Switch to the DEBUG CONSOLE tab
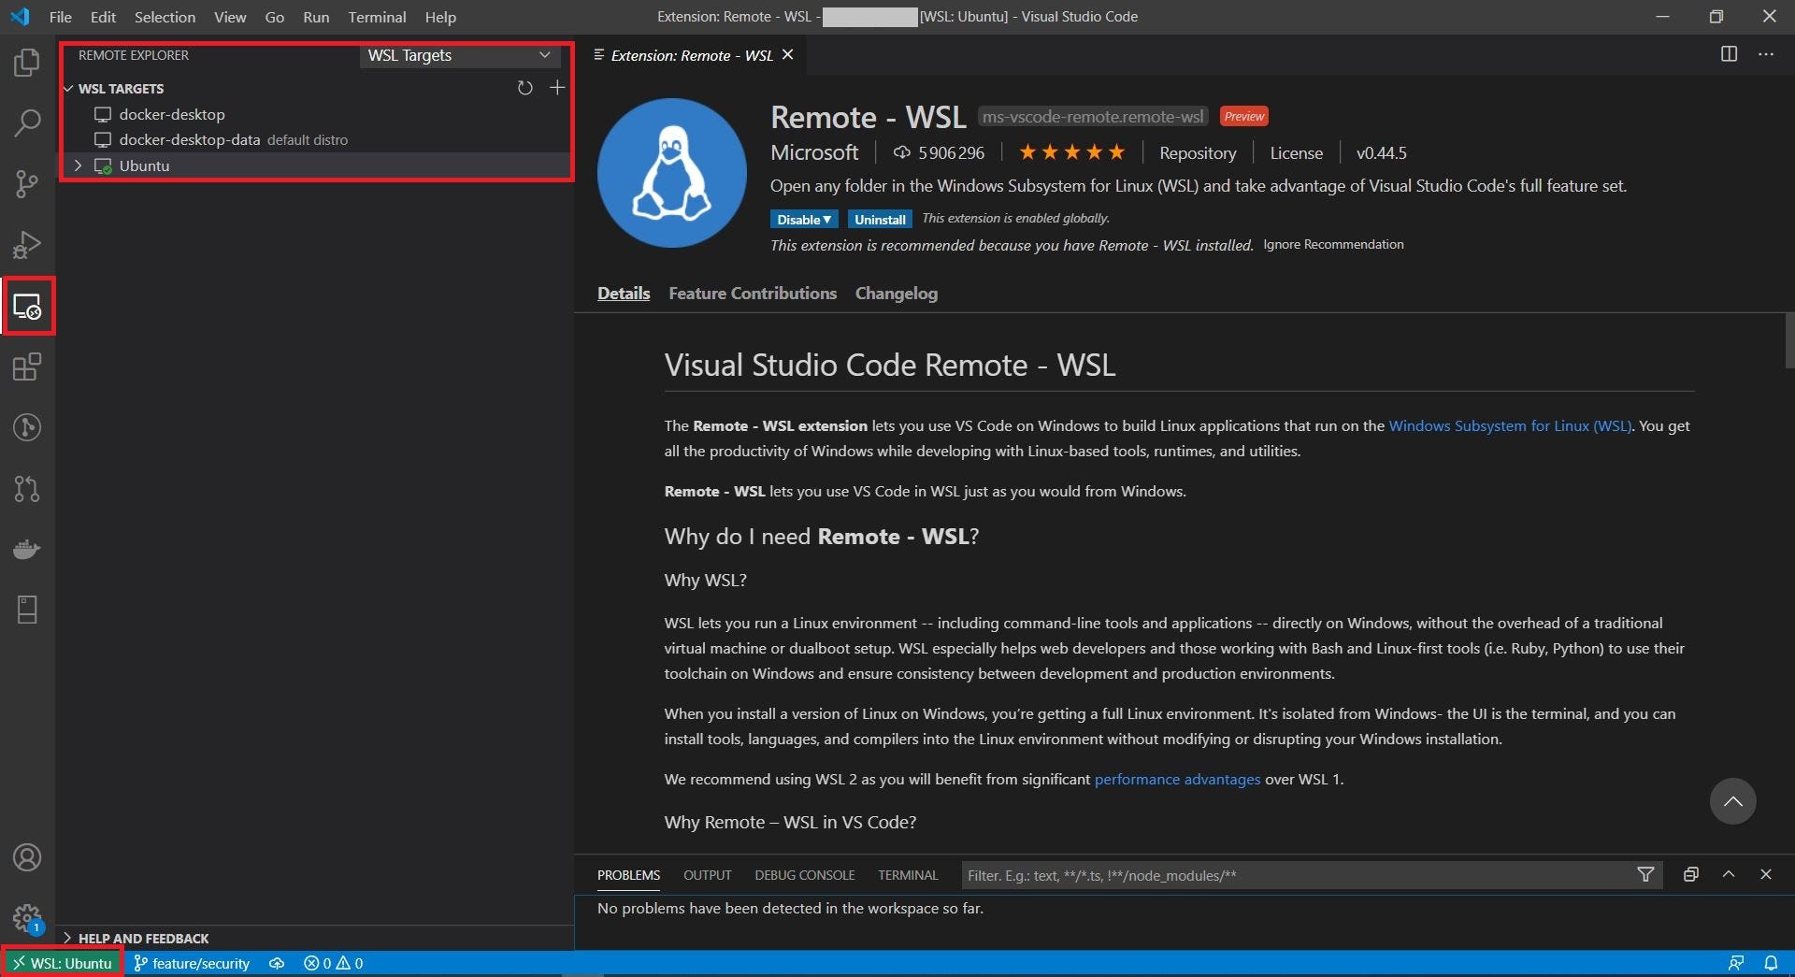The image size is (1795, 977). point(805,875)
